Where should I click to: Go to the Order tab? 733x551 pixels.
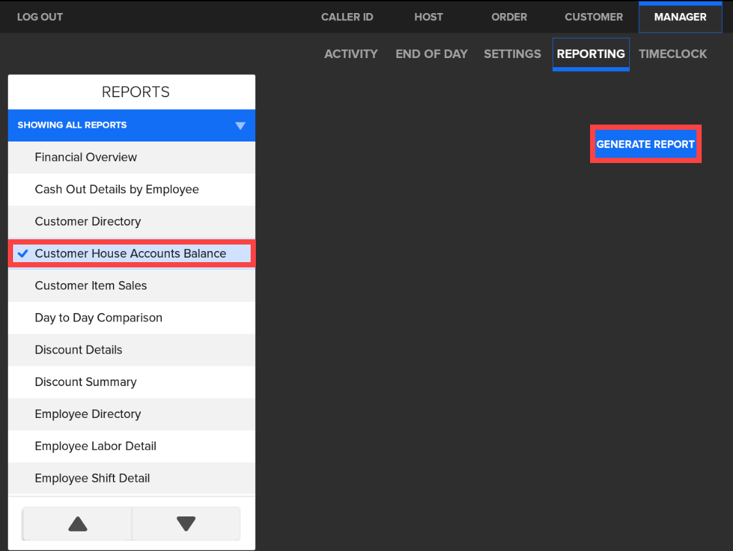click(508, 17)
